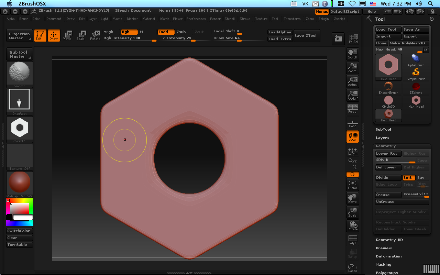Toggle Zadd sculpt mode
This screenshot has width=440, height=275.
[166, 32]
